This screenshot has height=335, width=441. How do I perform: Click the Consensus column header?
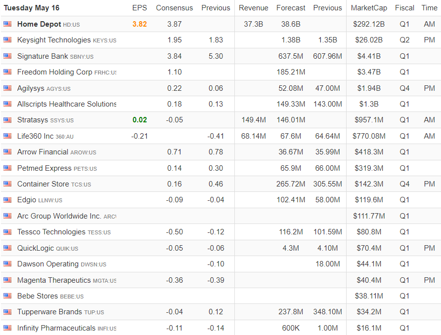(175, 8)
